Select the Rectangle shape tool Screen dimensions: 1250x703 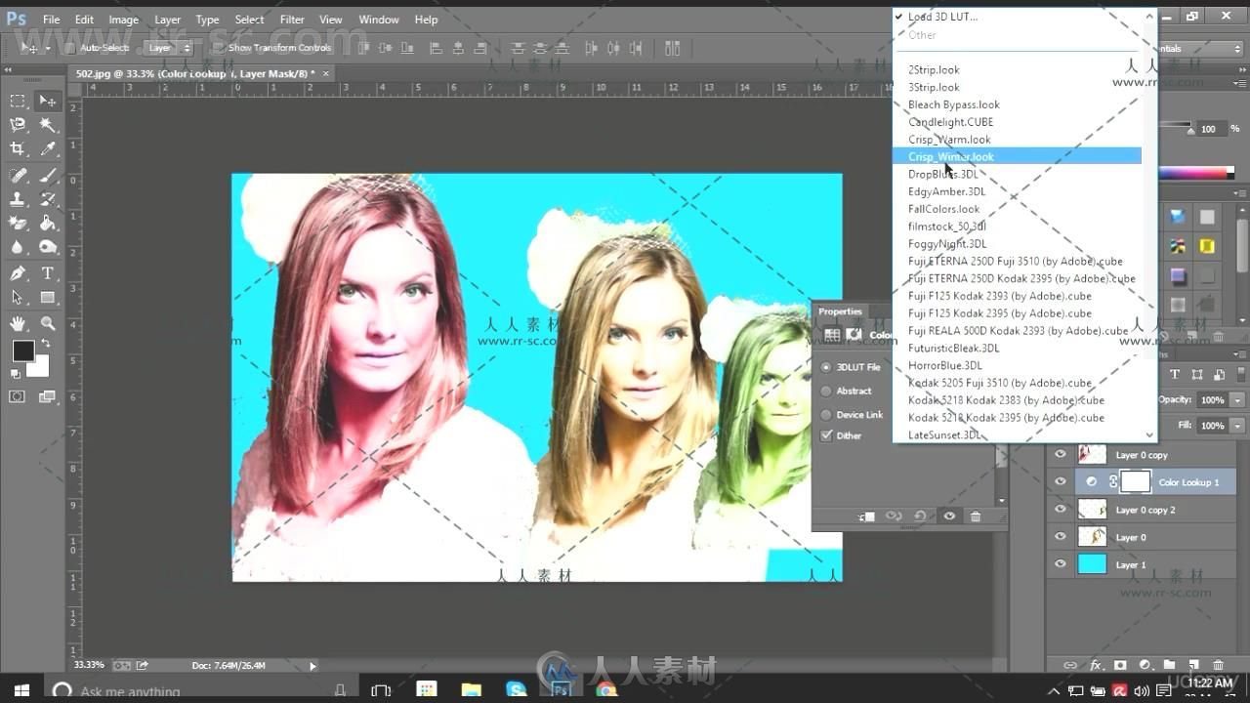48,298
